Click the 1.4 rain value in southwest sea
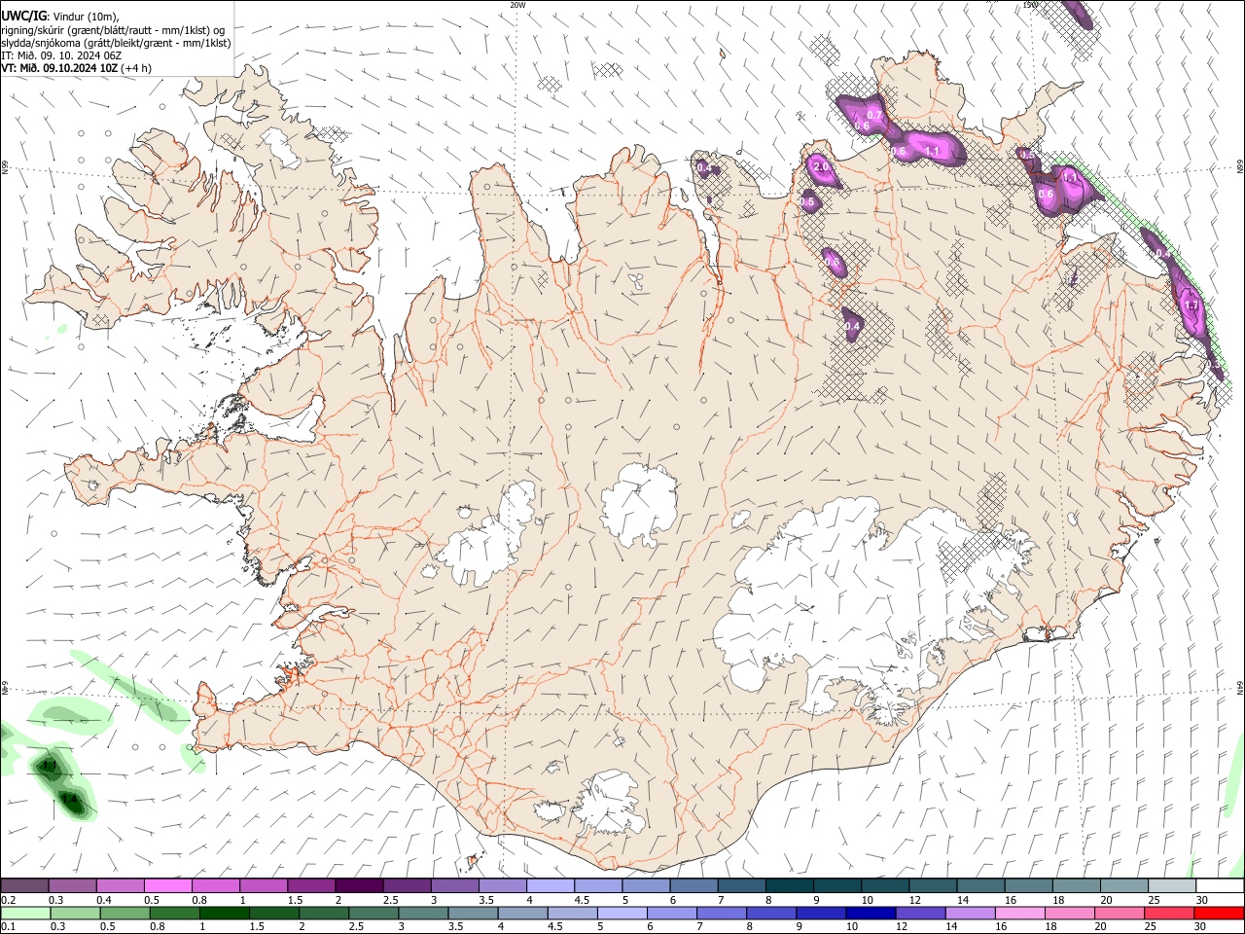The image size is (1245, 934). point(69,800)
